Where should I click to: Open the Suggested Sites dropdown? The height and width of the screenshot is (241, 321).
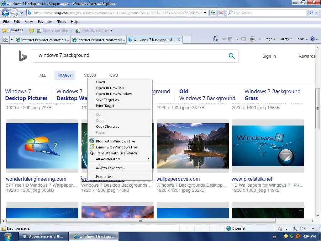[71, 30]
